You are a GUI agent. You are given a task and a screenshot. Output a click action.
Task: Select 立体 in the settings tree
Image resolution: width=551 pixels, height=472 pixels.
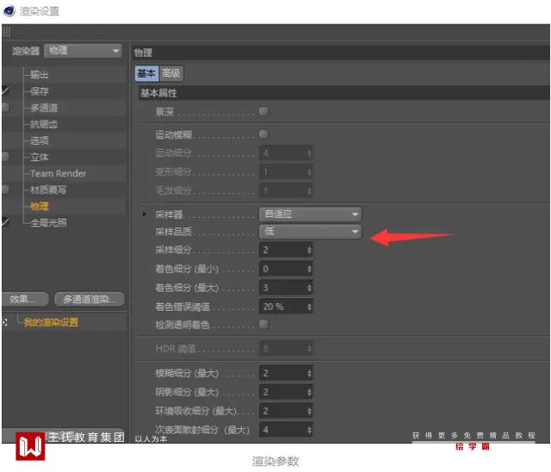point(39,157)
